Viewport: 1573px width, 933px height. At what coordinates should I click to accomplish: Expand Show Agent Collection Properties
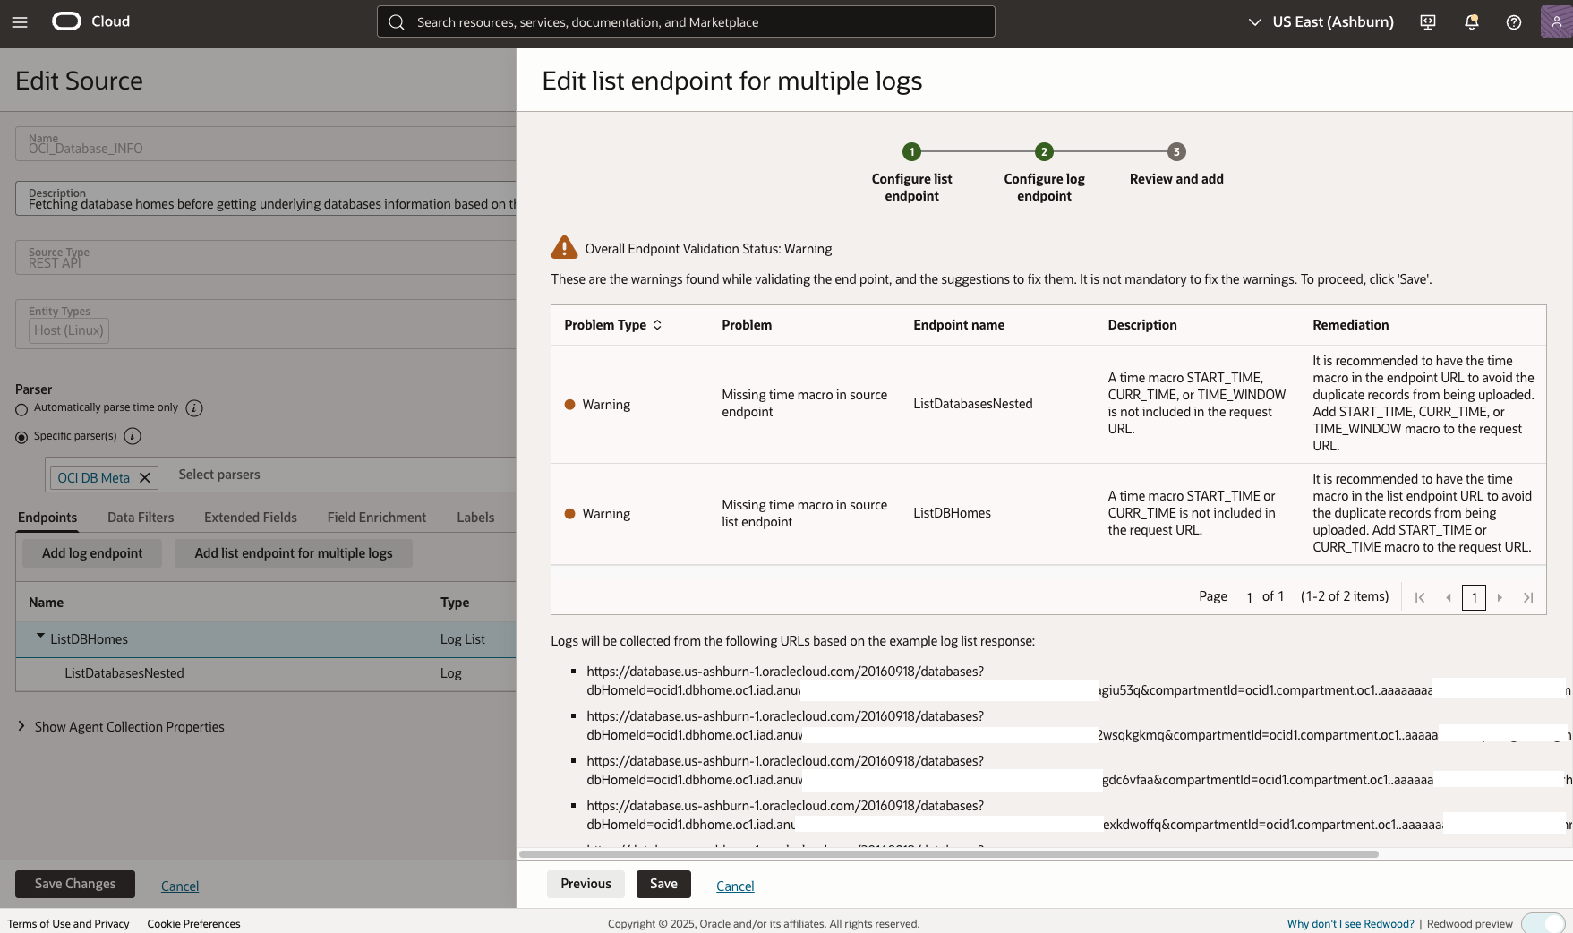[x=129, y=726]
